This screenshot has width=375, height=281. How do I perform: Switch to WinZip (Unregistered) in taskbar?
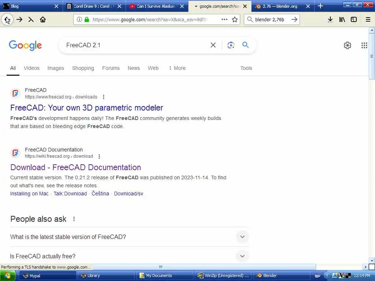click(223, 276)
